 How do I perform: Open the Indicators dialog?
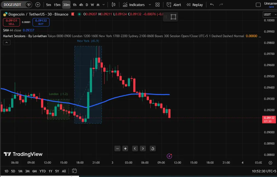tap(134, 5)
